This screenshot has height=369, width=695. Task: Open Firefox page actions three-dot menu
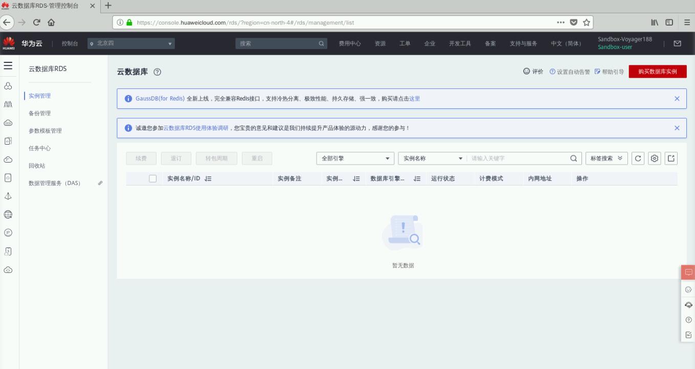click(x=562, y=22)
